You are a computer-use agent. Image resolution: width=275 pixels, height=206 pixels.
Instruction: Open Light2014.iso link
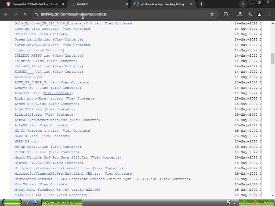pos(28,109)
